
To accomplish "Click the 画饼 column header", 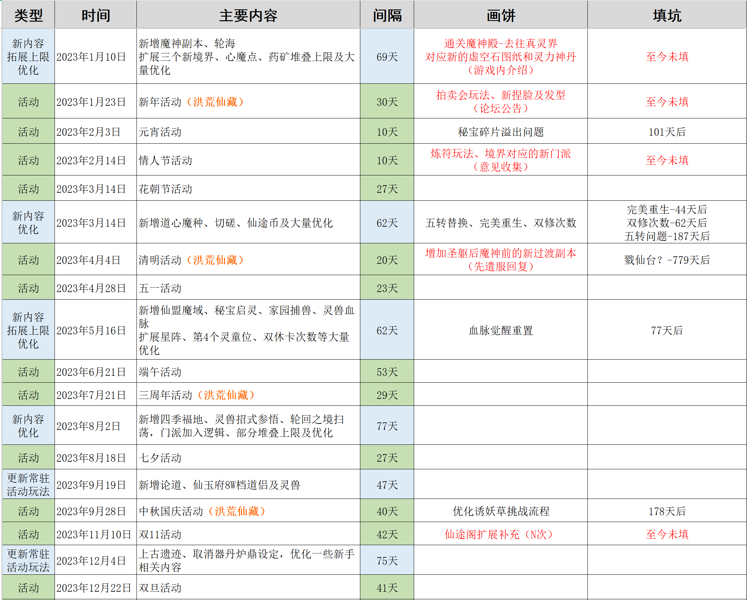I will [501, 15].
